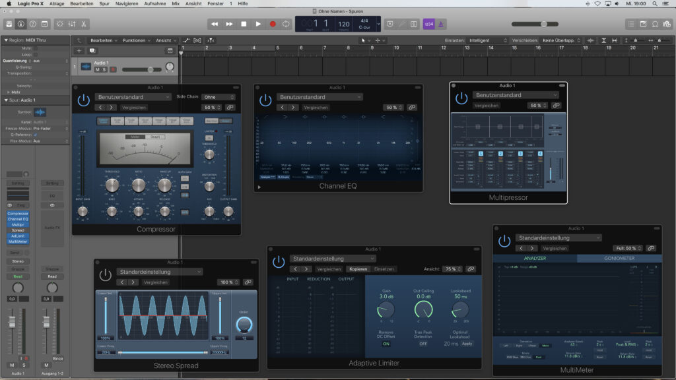The image size is (676, 380).
Task: Click Einsetzen in the Adaptive Limiter window
Action: point(384,269)
